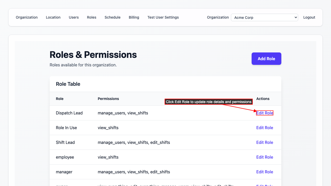Switch to the Roles page
Image resolution: width=331 pixels, height=186 pixels.
click(x=92, y=17)
